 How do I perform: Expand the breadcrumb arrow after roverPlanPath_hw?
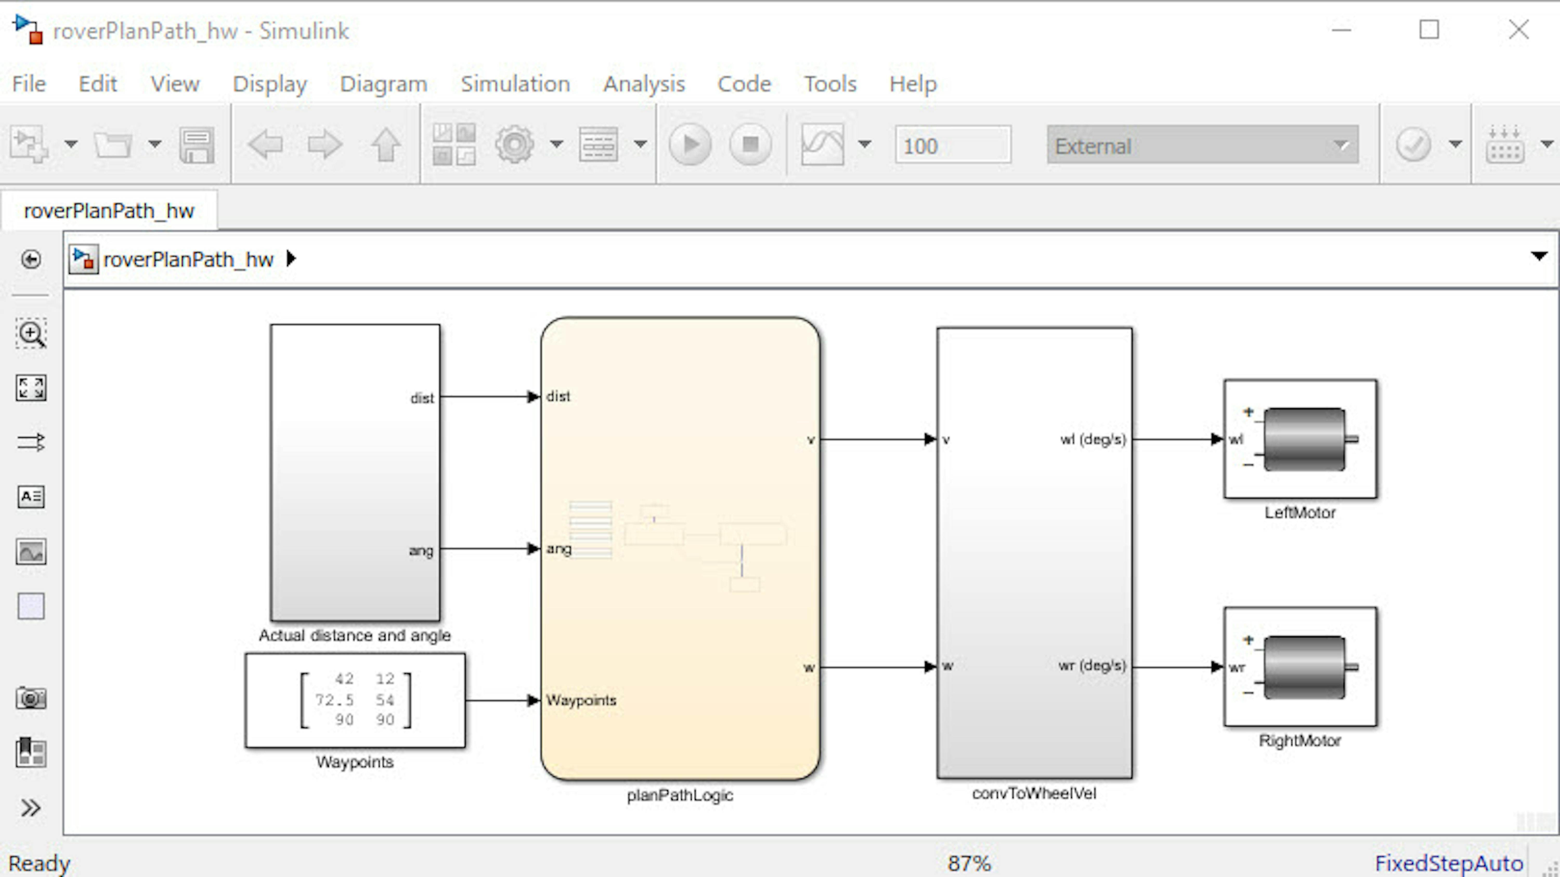tap(291, 259)
